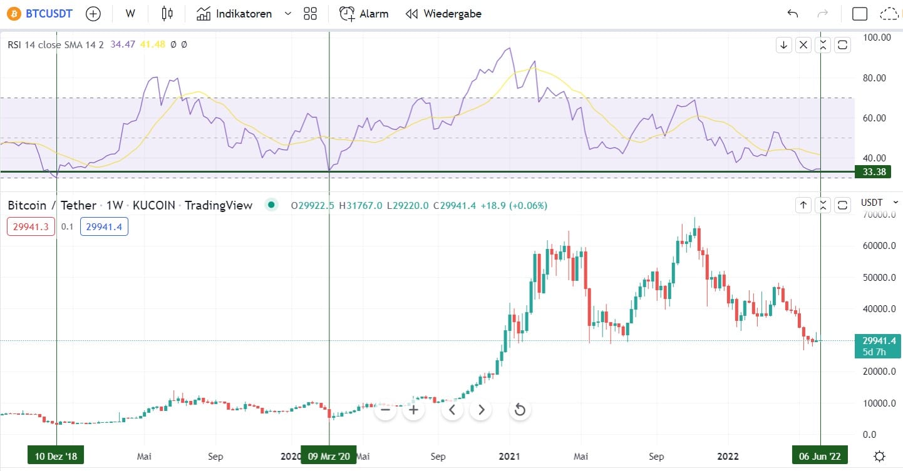Click the red sell price 29941.3
Image resolution: width=903 pixels, height=471 pixels.
click(31, 226)
